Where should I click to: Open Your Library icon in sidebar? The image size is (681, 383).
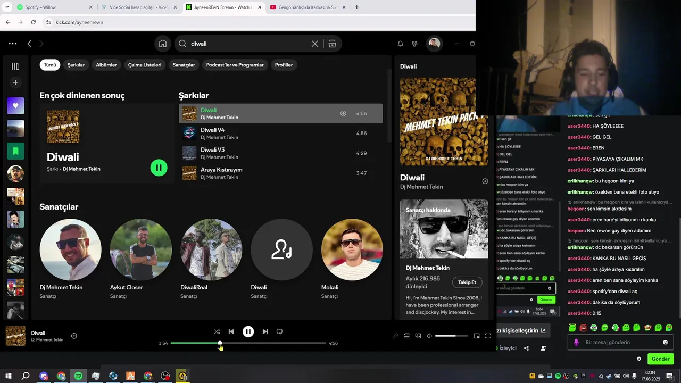15,66
